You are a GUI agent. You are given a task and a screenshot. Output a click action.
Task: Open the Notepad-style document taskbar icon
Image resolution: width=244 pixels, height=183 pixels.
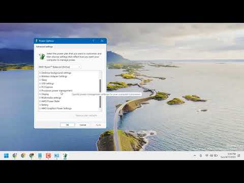(x=40, y=156)
